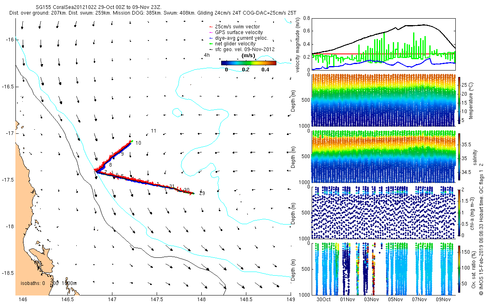Screen dimensions: 487x304
Task: Click the oxygen saturation depth-section plot
Action: click(x=383, y=268)
